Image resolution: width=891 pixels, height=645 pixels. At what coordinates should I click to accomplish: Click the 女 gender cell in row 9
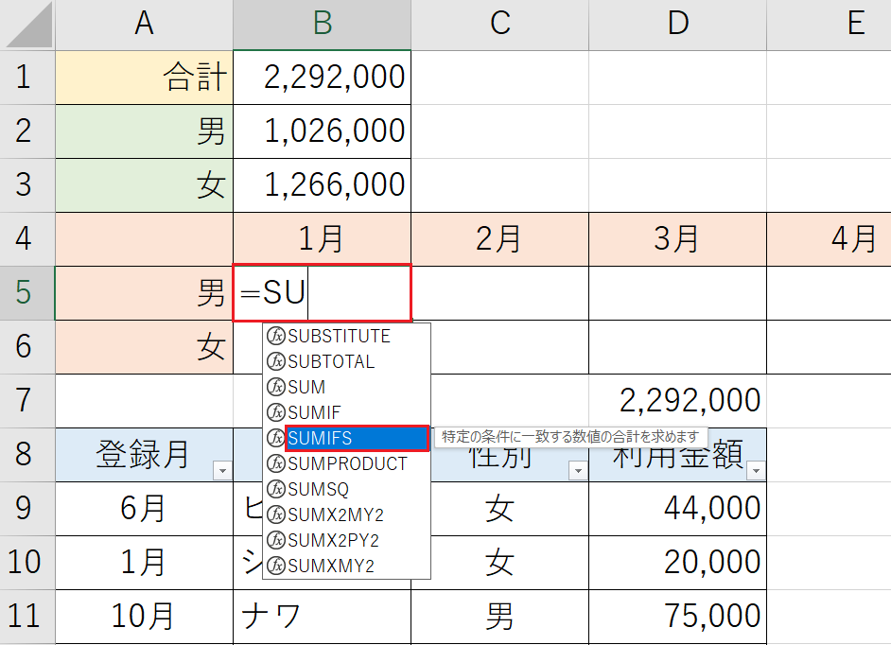coord(500,509)
